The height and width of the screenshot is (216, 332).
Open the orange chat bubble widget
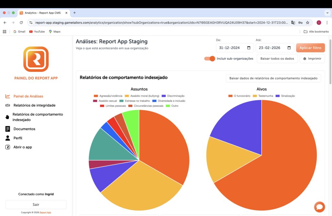tap(319, 207)
